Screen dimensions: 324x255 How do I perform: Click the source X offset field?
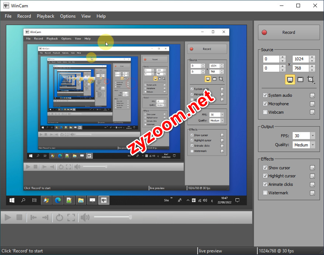pos(271,59)
